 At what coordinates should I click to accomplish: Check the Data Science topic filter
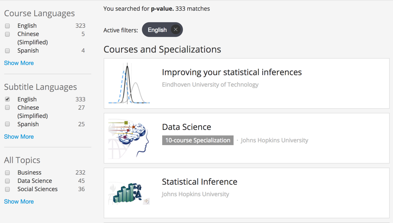tap(7, 181)
